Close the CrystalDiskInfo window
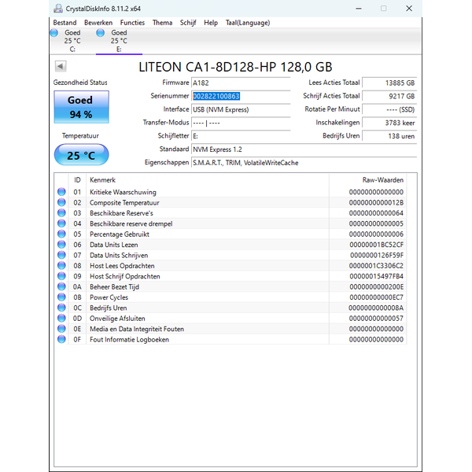472x472 pixels. (x=409, y=9)
